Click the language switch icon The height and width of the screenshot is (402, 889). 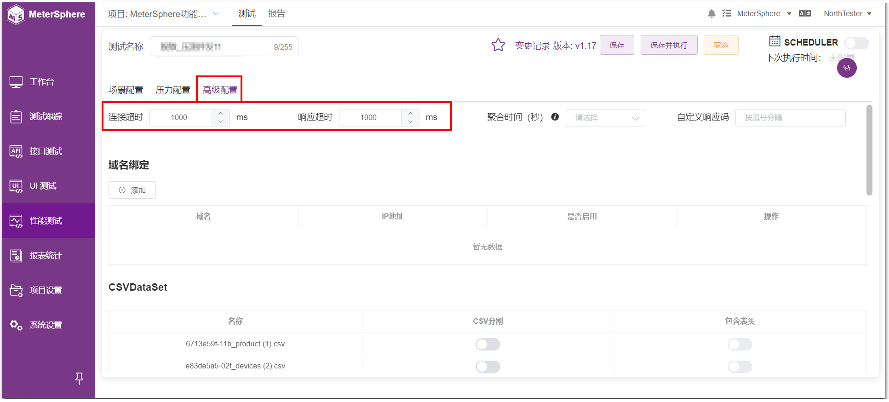coord(805,14)
